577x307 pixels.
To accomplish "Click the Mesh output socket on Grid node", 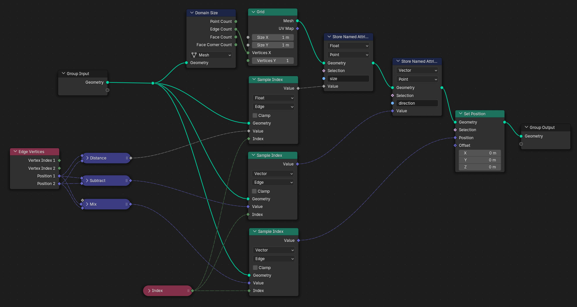I will coord(297,21).
